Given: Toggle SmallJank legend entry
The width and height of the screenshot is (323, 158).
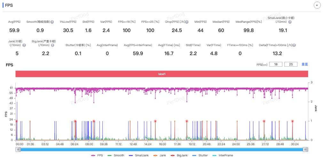Looking at the screenshot, I should pos(138,155).
